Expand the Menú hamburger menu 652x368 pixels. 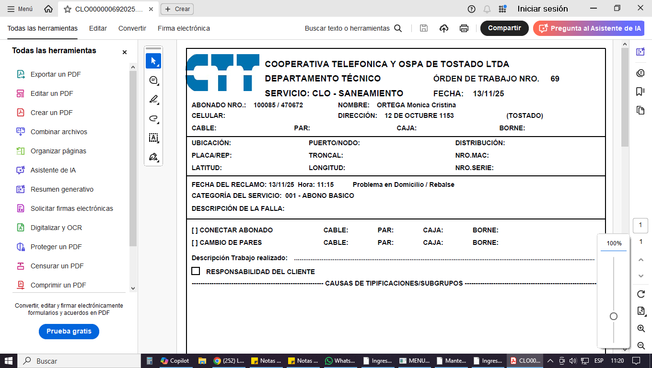tap(20, 9)
